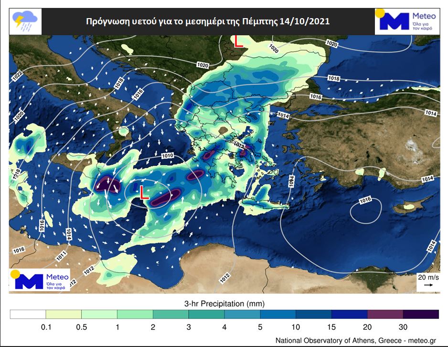
Task: Click the forecast title for Thursday 14/10/2021
Action: click(x=207, y=21)
